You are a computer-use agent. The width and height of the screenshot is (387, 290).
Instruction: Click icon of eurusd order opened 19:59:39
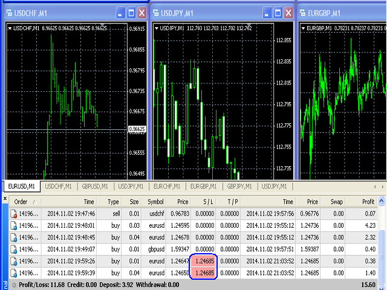click(x=13, y=272)
